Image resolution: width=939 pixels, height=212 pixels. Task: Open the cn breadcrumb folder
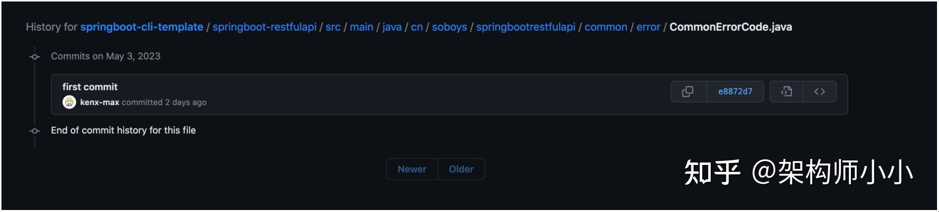417,27
